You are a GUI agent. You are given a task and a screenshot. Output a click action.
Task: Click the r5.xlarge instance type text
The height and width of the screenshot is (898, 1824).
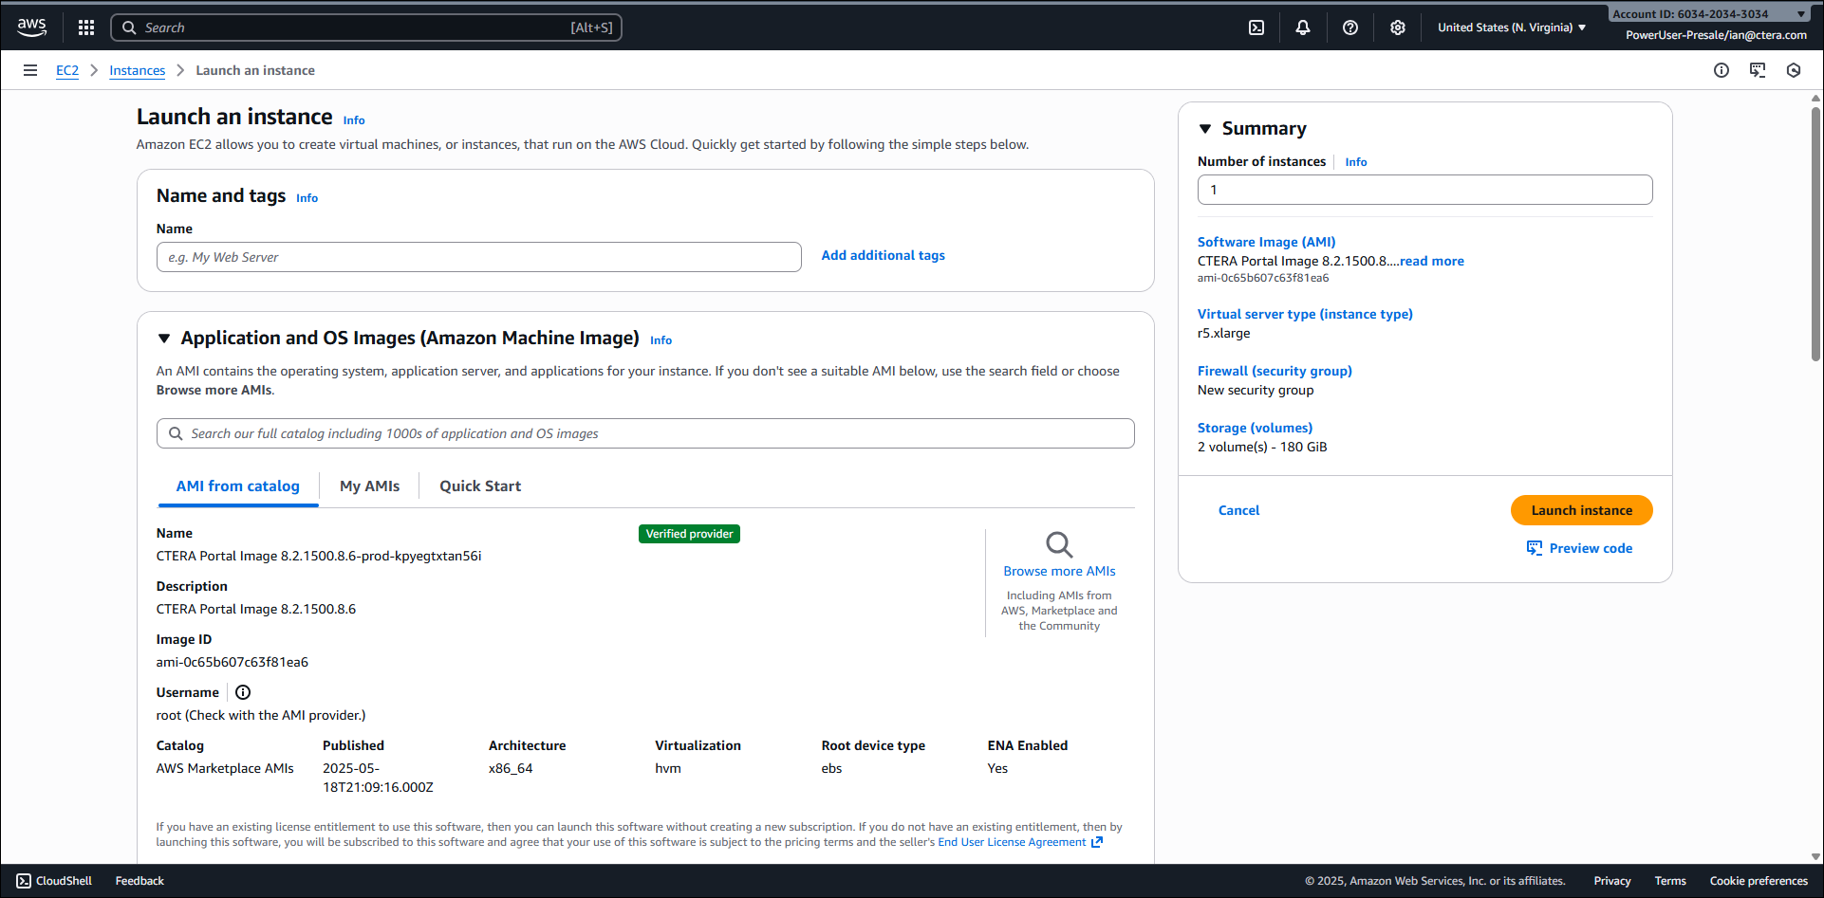point(1224,333)
